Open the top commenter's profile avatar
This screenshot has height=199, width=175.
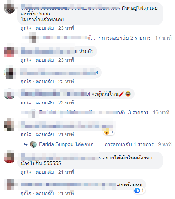point(9,8)
